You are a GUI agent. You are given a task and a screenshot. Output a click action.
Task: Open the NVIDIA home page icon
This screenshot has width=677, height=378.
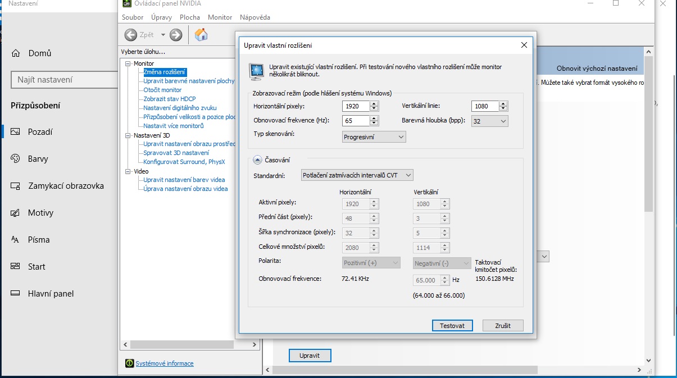pos(201,35)
